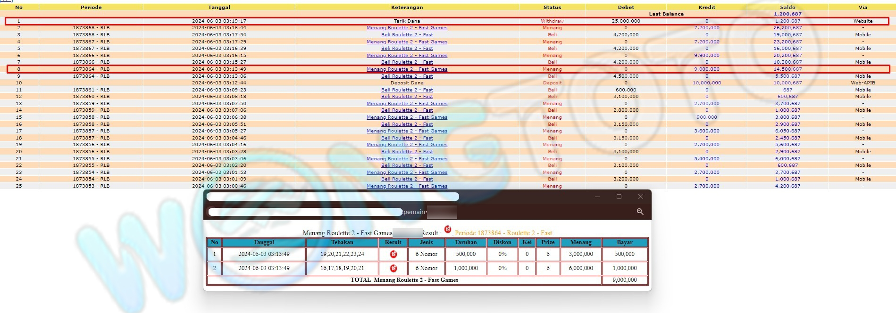Open highlighted row 8 'Menang Roulette 2' link
The image size is (896, 313).
click(x=407, y=69)
